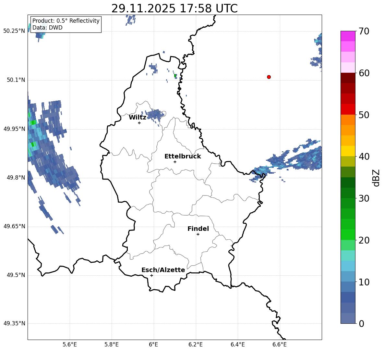This screenshot has height=351, width=384.
Task: Click the 49.95°N latitude label
Action: [x=14, y=129]
